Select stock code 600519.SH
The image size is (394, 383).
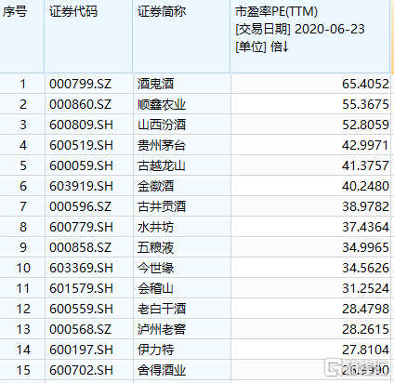(81, 145)
